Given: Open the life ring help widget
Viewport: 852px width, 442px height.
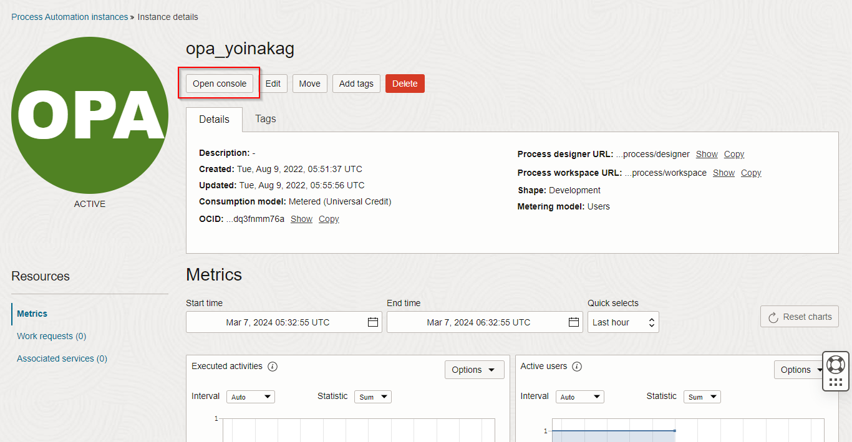Looking at the screenshot, I should point(836,364).
